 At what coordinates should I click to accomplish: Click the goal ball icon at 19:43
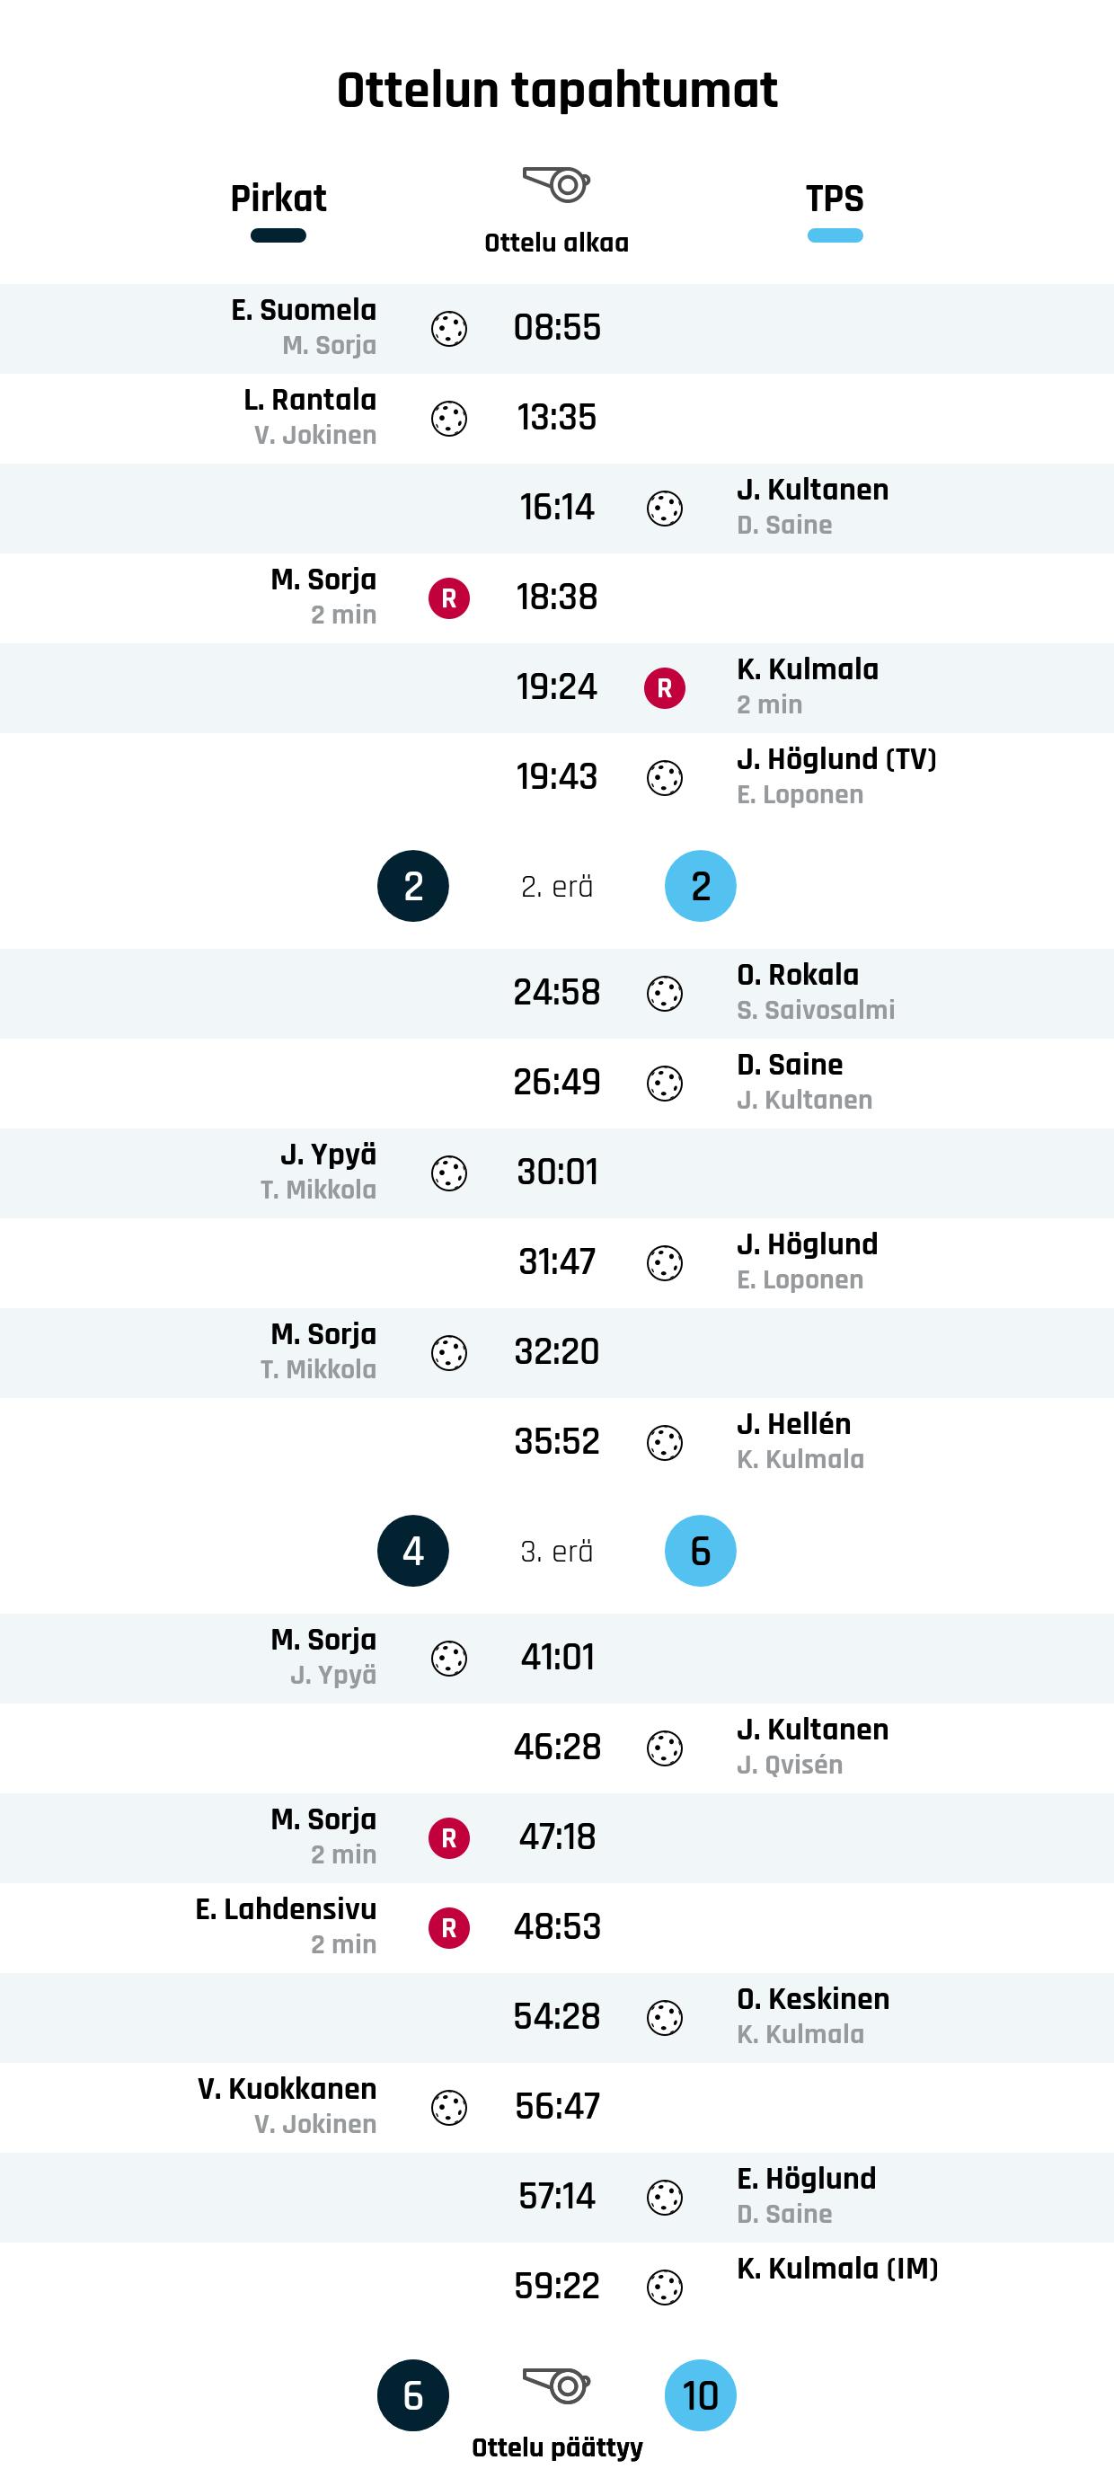point(665,778)
